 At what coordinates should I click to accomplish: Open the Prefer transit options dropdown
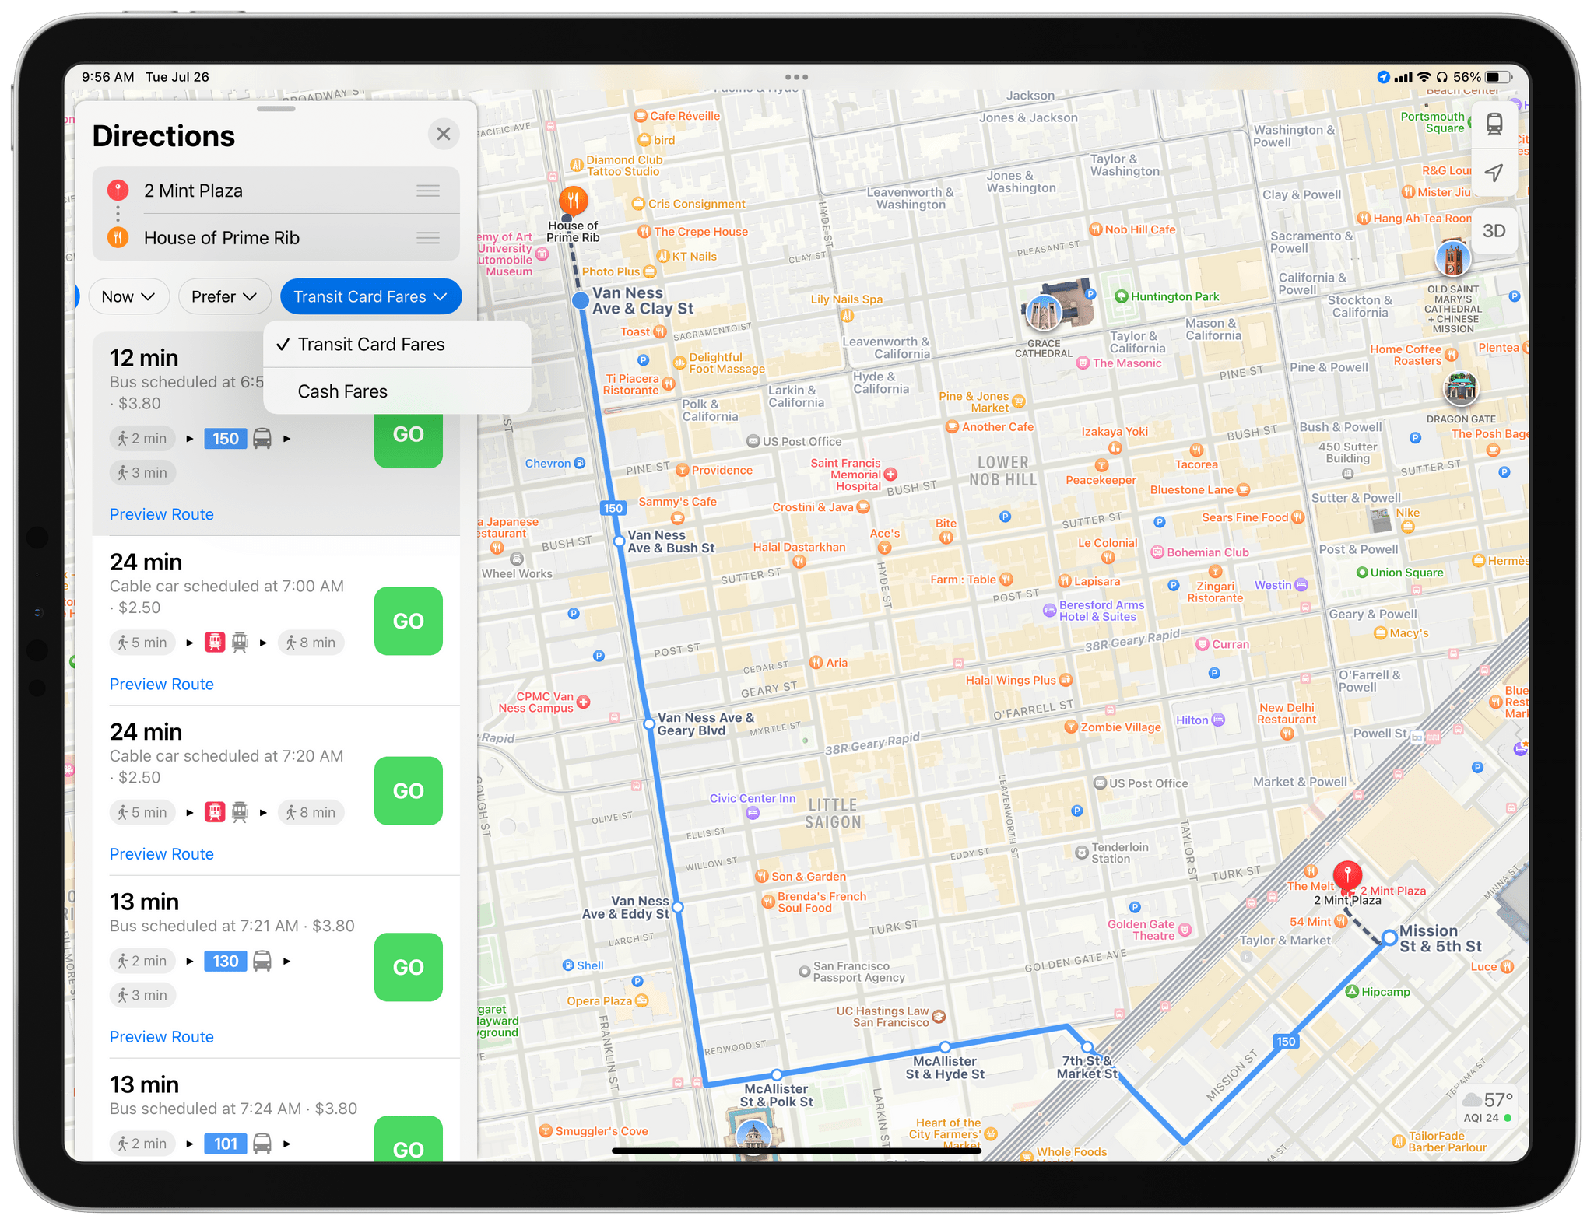[224, 296]
